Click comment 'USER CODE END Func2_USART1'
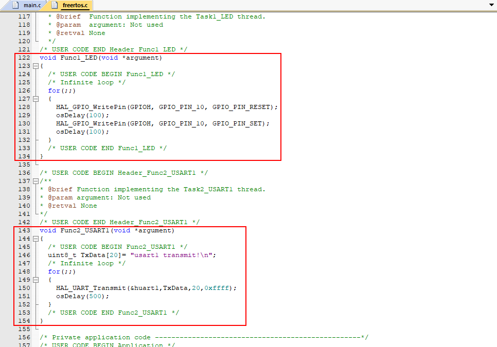This screenshot has height=347, width=497. [x=114, y=313]
